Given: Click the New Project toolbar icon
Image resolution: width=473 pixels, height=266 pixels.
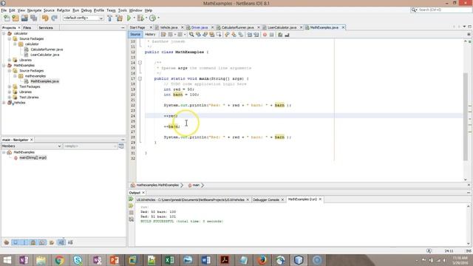Looking at the screenshot, I should (x=16, y=18).
